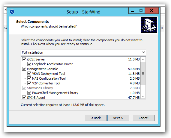Uncheck the SMI-S Agent component
This screenshot has width=171, height=138.
click(x=24, y=97)
